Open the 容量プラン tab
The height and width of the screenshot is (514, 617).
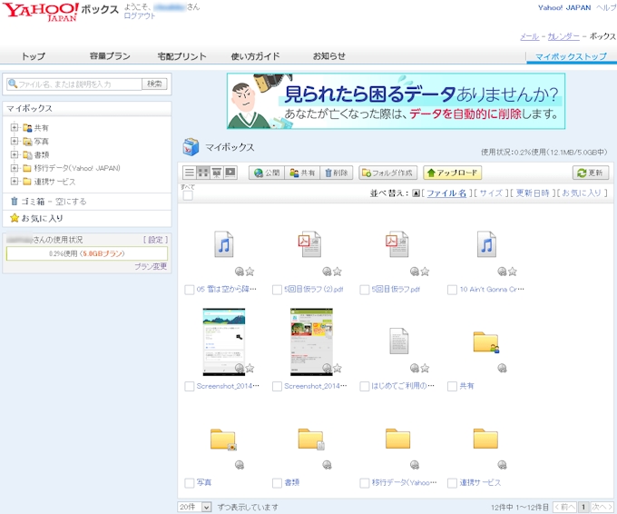(x=110, y=56)
